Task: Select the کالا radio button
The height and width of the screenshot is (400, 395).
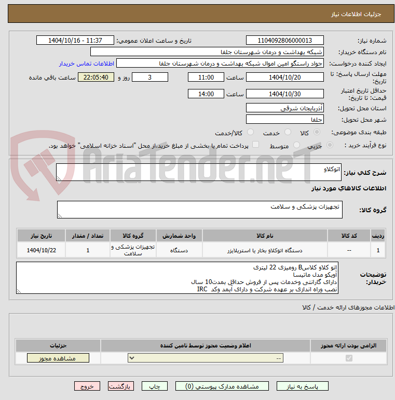Action: coord(317,132)
